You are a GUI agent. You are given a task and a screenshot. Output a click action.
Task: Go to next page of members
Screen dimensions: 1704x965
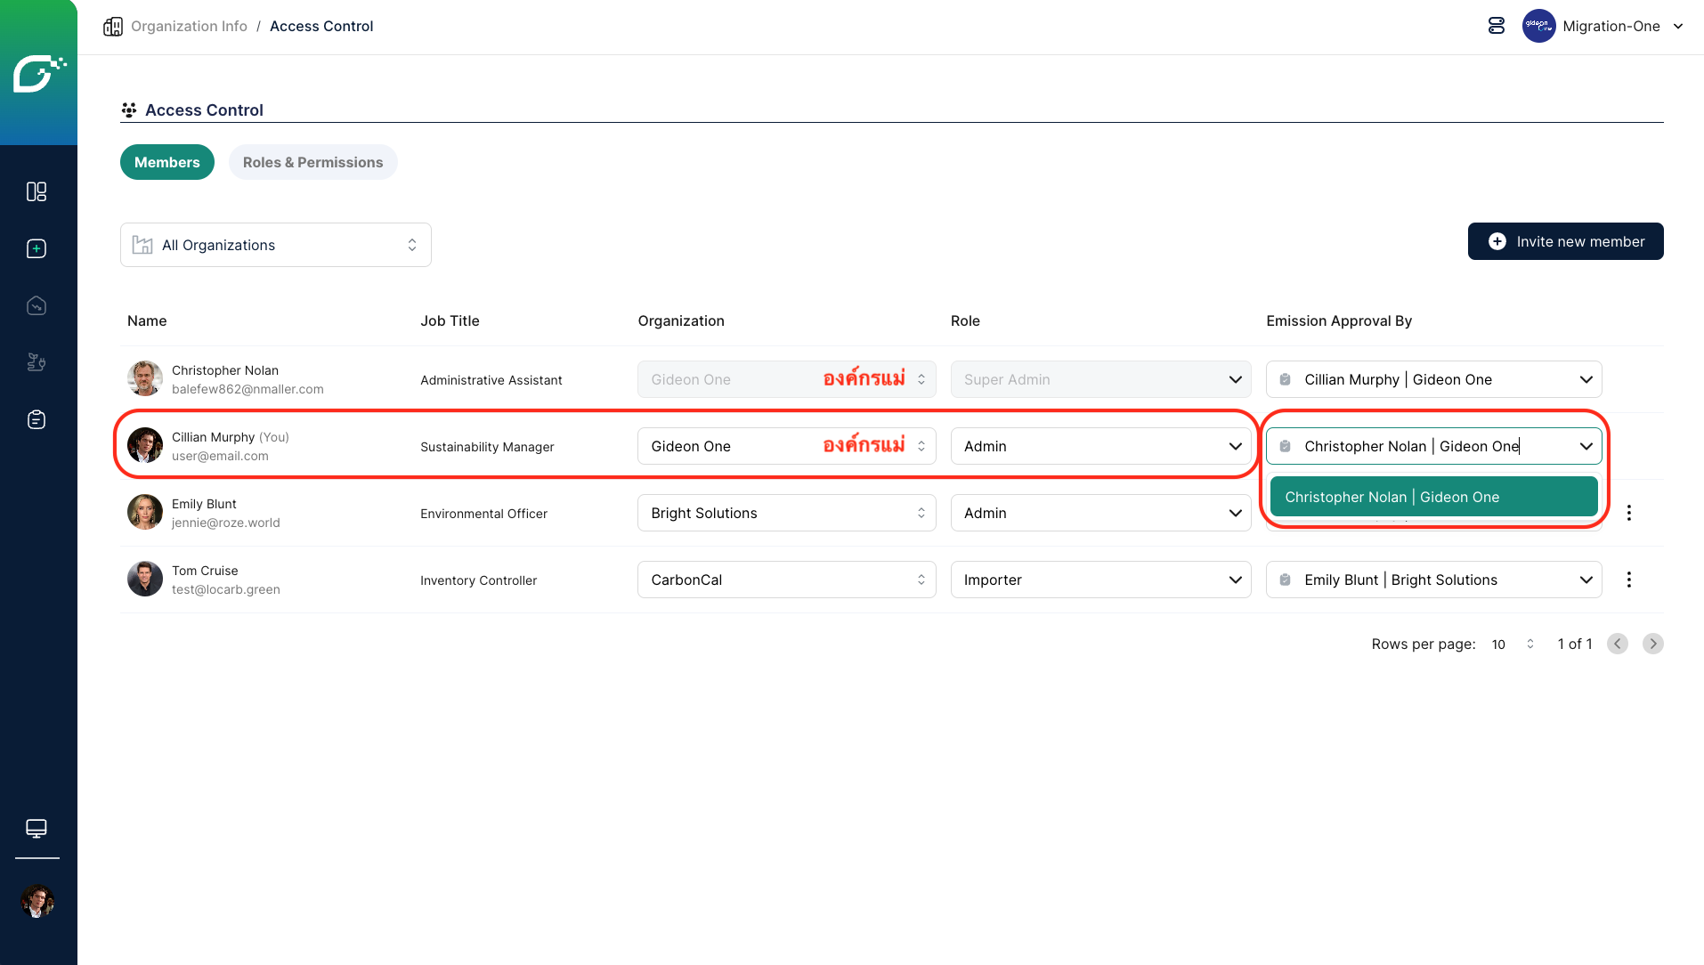[1652, 644]
